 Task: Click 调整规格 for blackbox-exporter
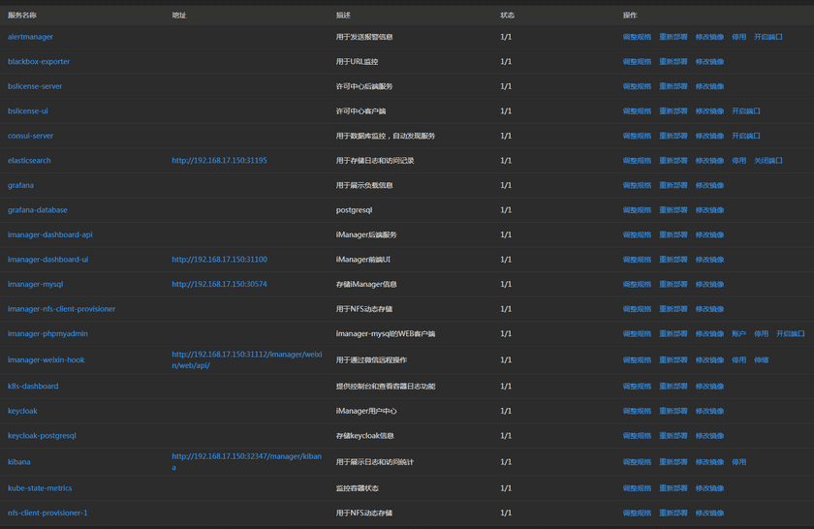pyautogui.click(x=637, y=62)
